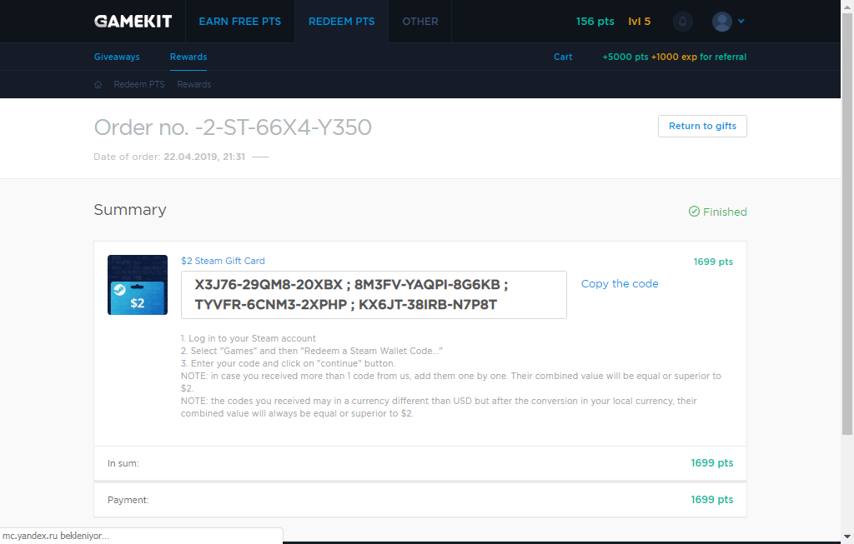Viewport: 854px width, 544px height.
Task: Open the Cart link
Action: pos(563,57)
